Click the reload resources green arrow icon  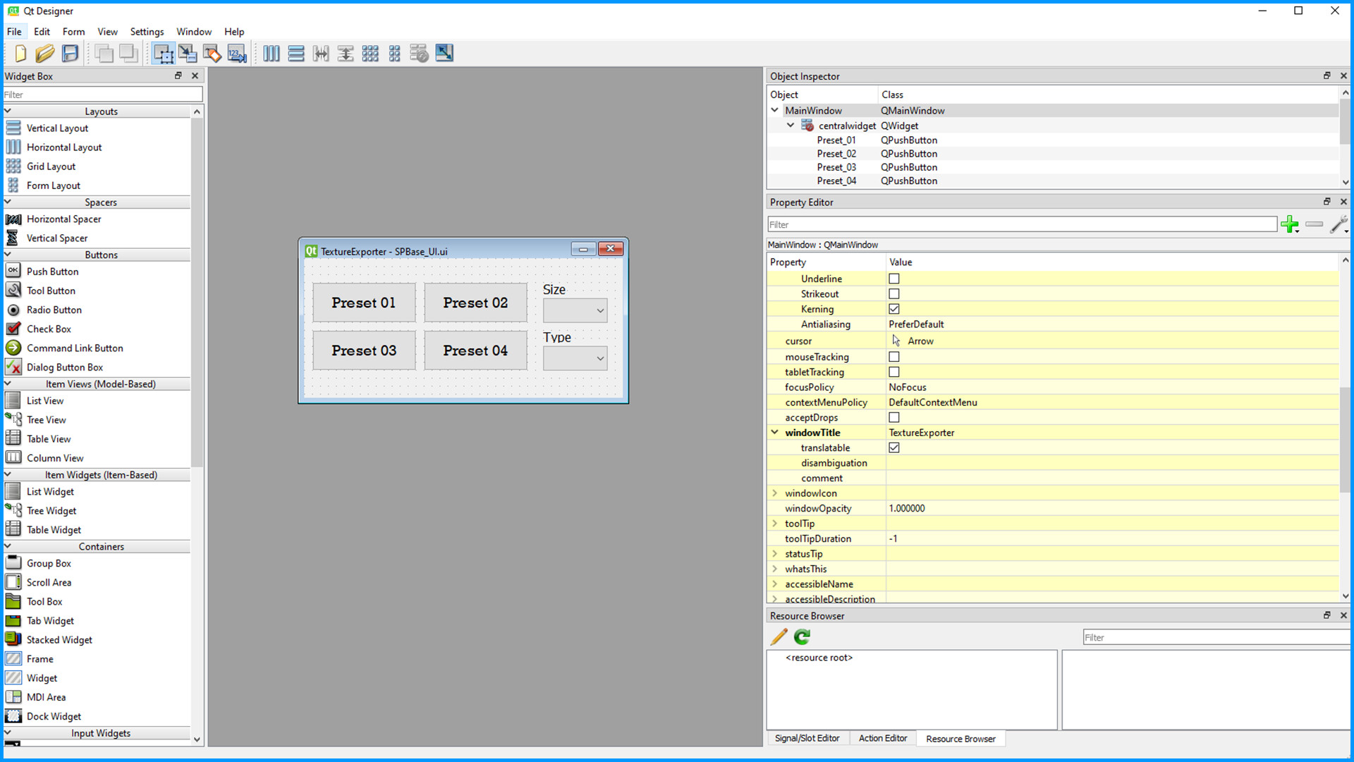pos(802,637)
